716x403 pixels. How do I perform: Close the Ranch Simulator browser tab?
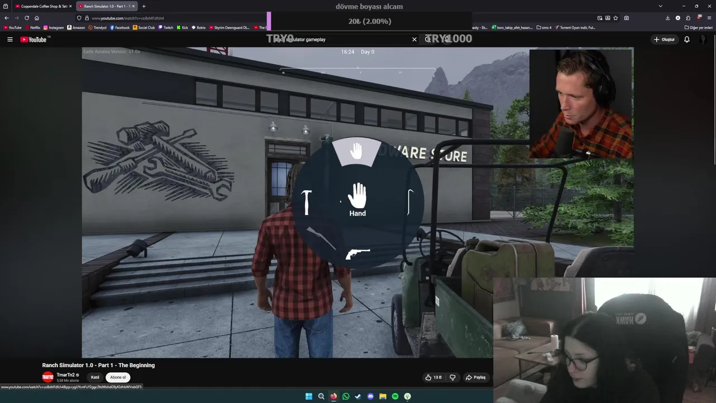(133, 6)
